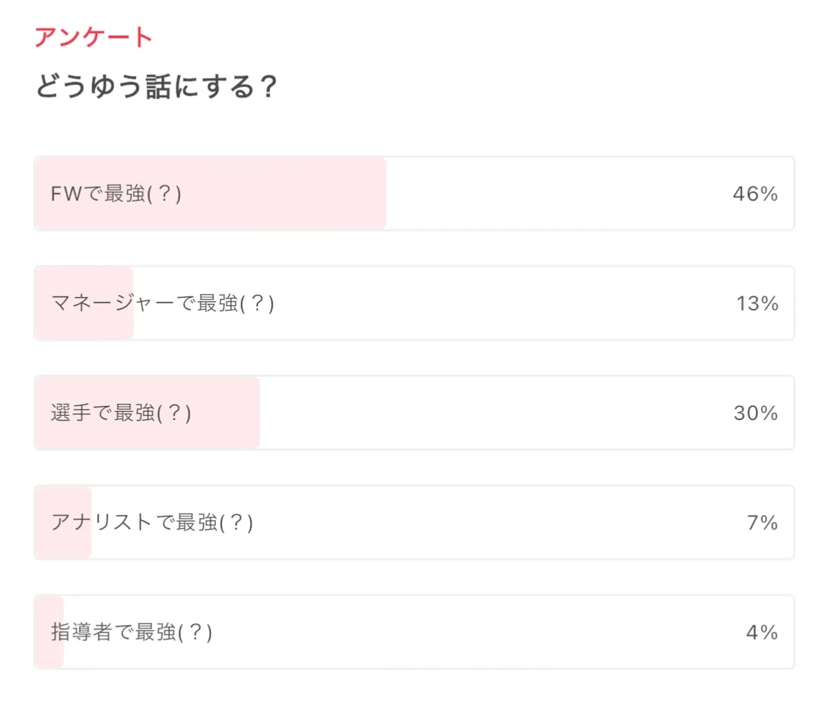Screen dimensions: 829x703
Task: Click the 7% result percentage
Action: click(x=762, y=523)
